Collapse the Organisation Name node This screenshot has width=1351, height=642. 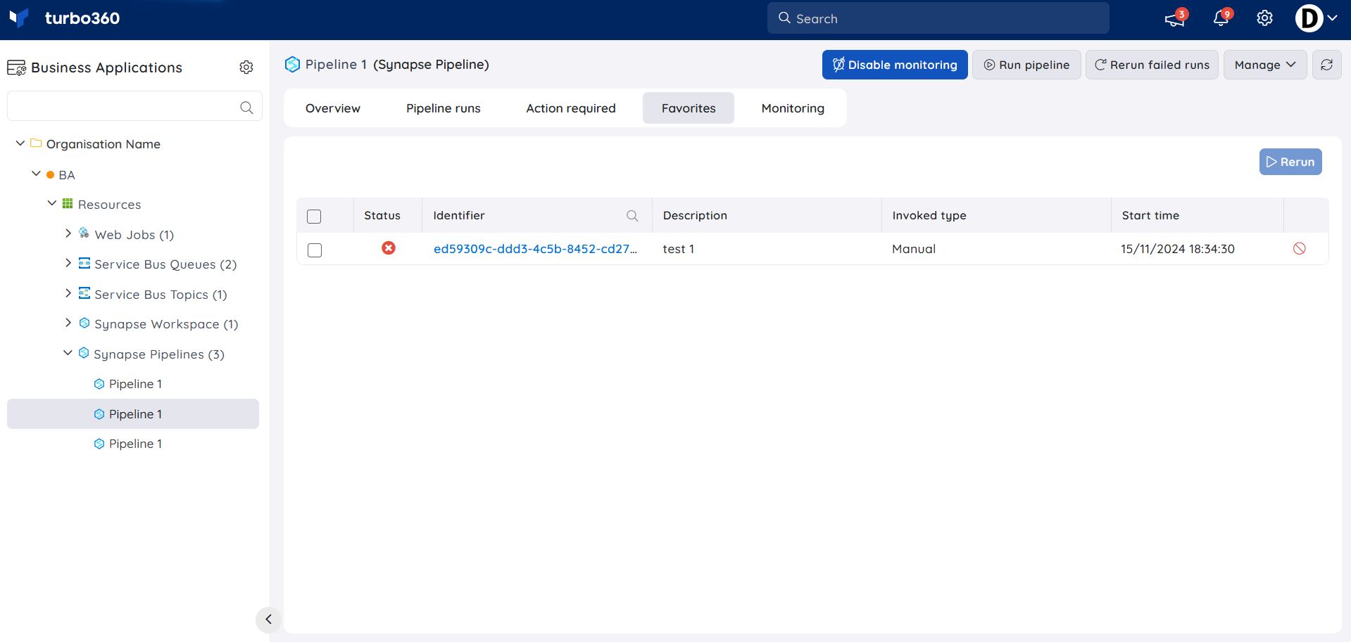click(20, 143)
